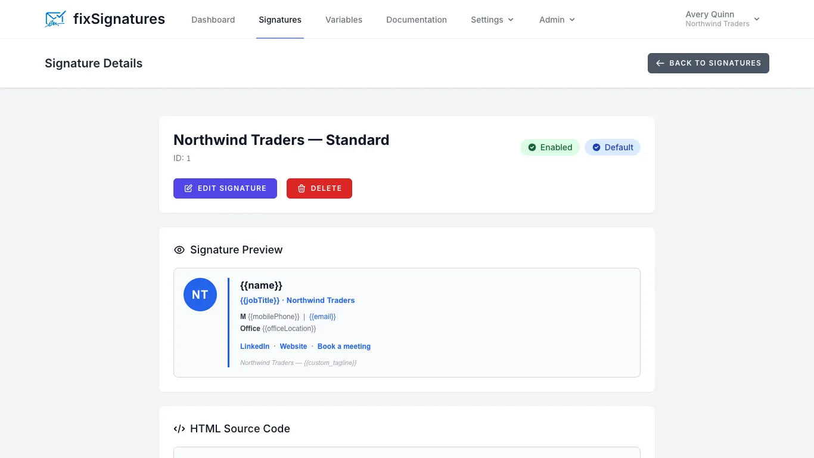Click the chevron beside Avery Quinn

(757, 19)
